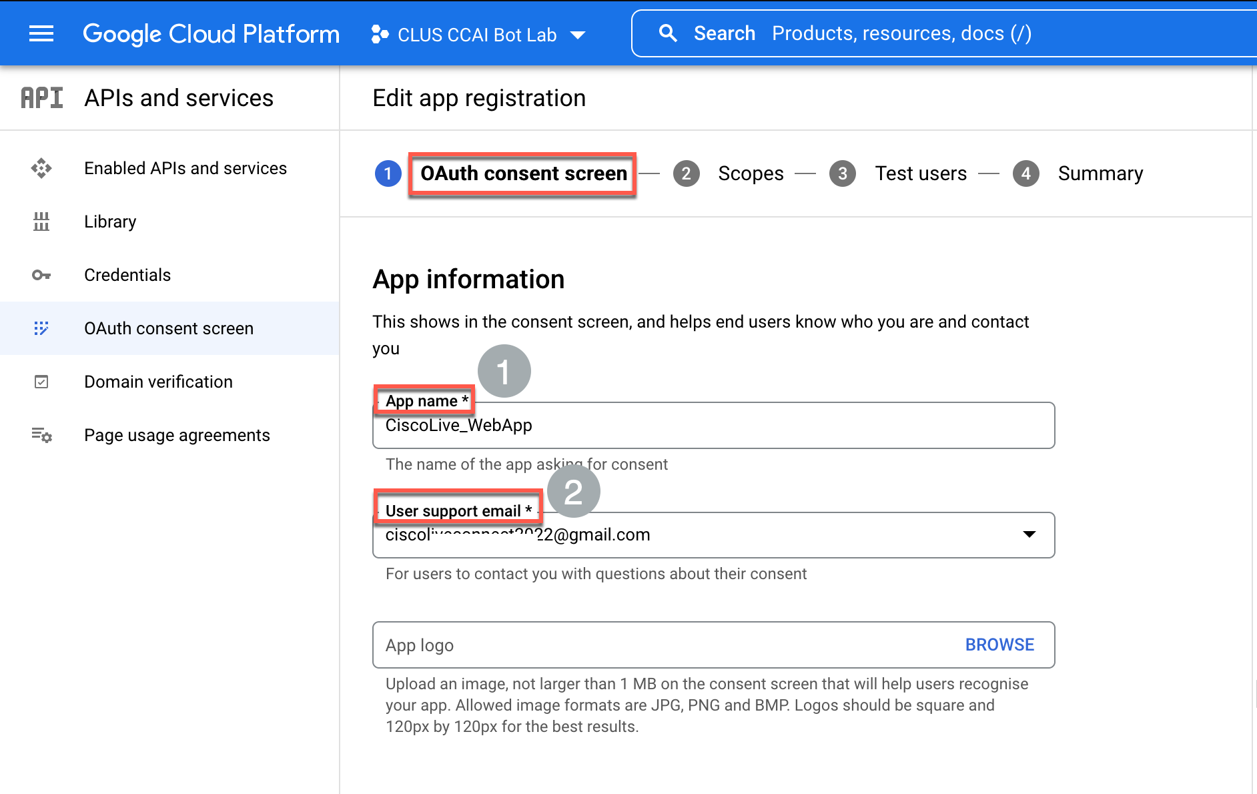Open the CLUS CCAI Bot Lab project selector
This screenshot has width=1257, height=794.
click(478, 35)
